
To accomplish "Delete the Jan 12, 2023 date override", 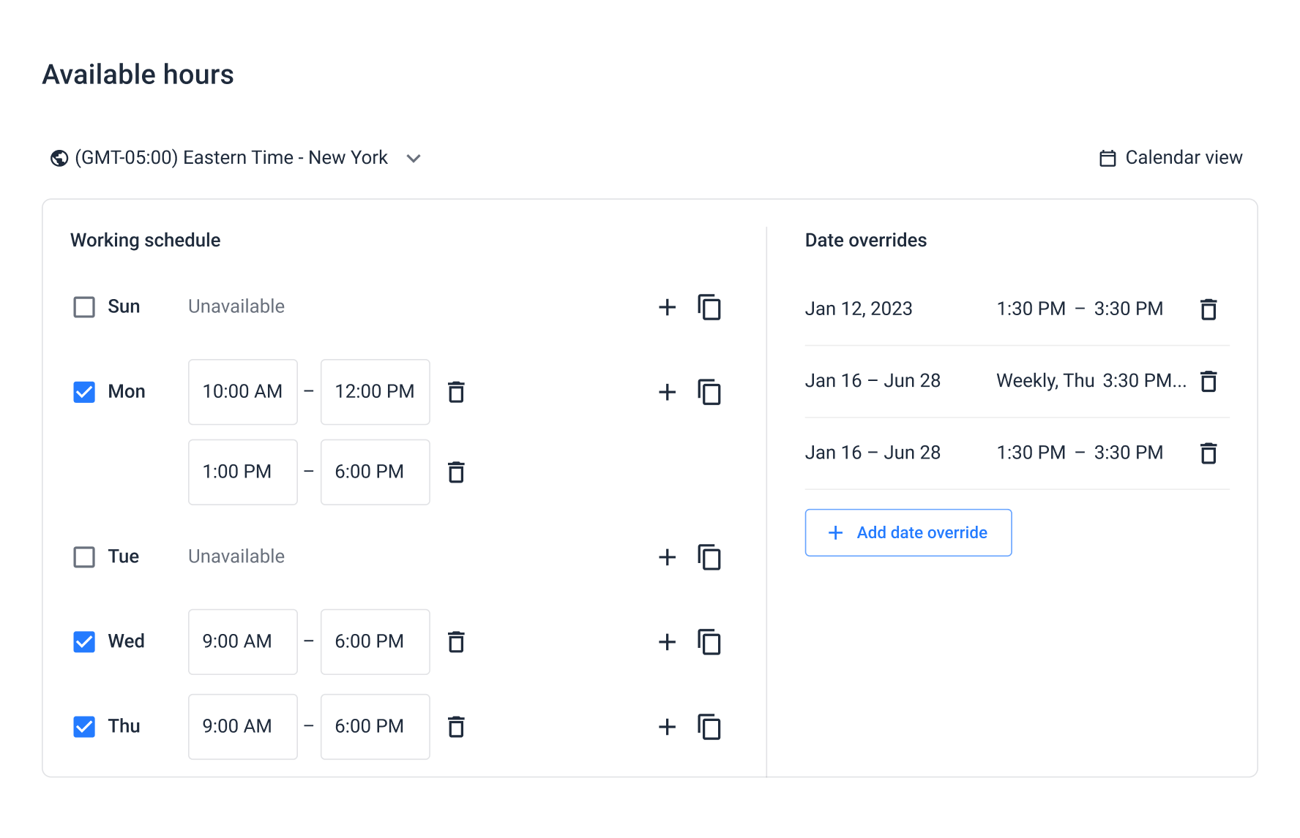I will click(1209, 309).
